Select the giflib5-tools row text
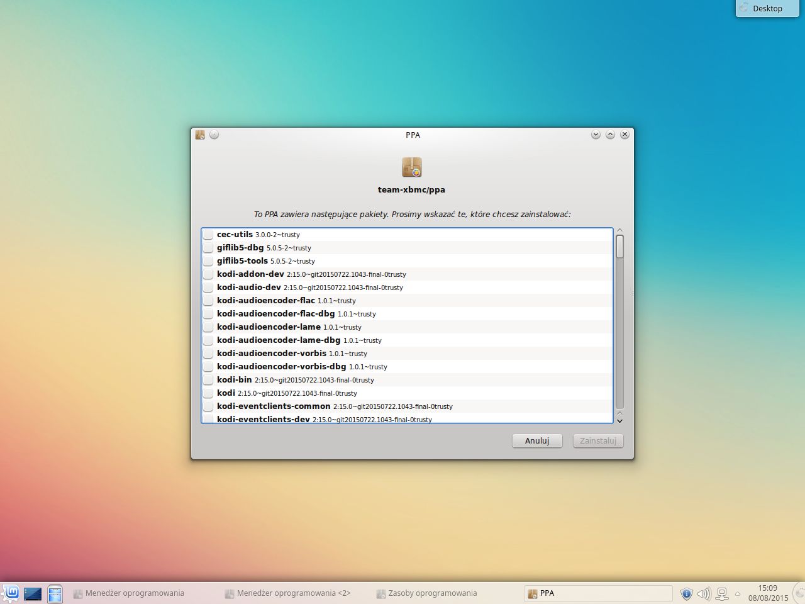 [x=266, y=261]
